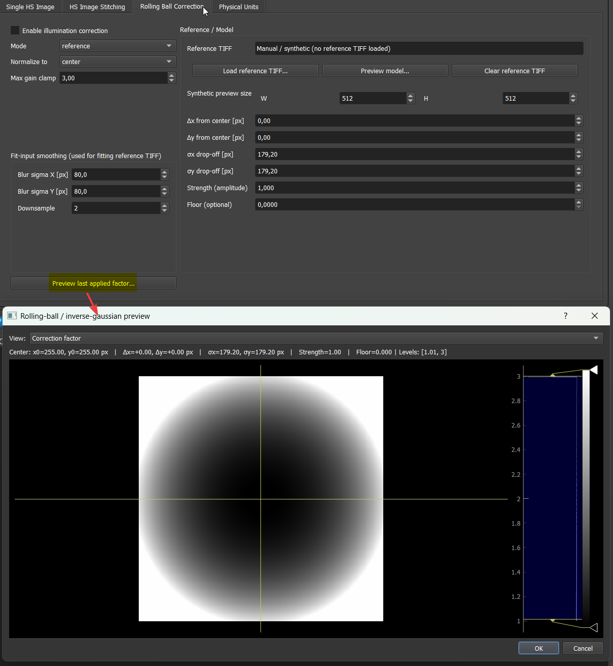The width and height of the screenshot is (613, 666).
Task: Decrease synthetic preview width
Action: [x=411, y=101]
